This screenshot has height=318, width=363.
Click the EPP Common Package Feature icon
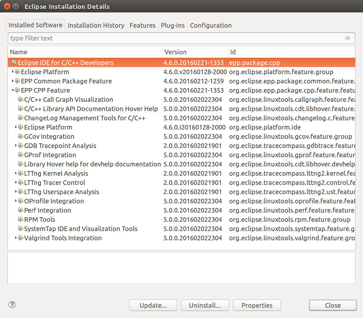[18, 81]
